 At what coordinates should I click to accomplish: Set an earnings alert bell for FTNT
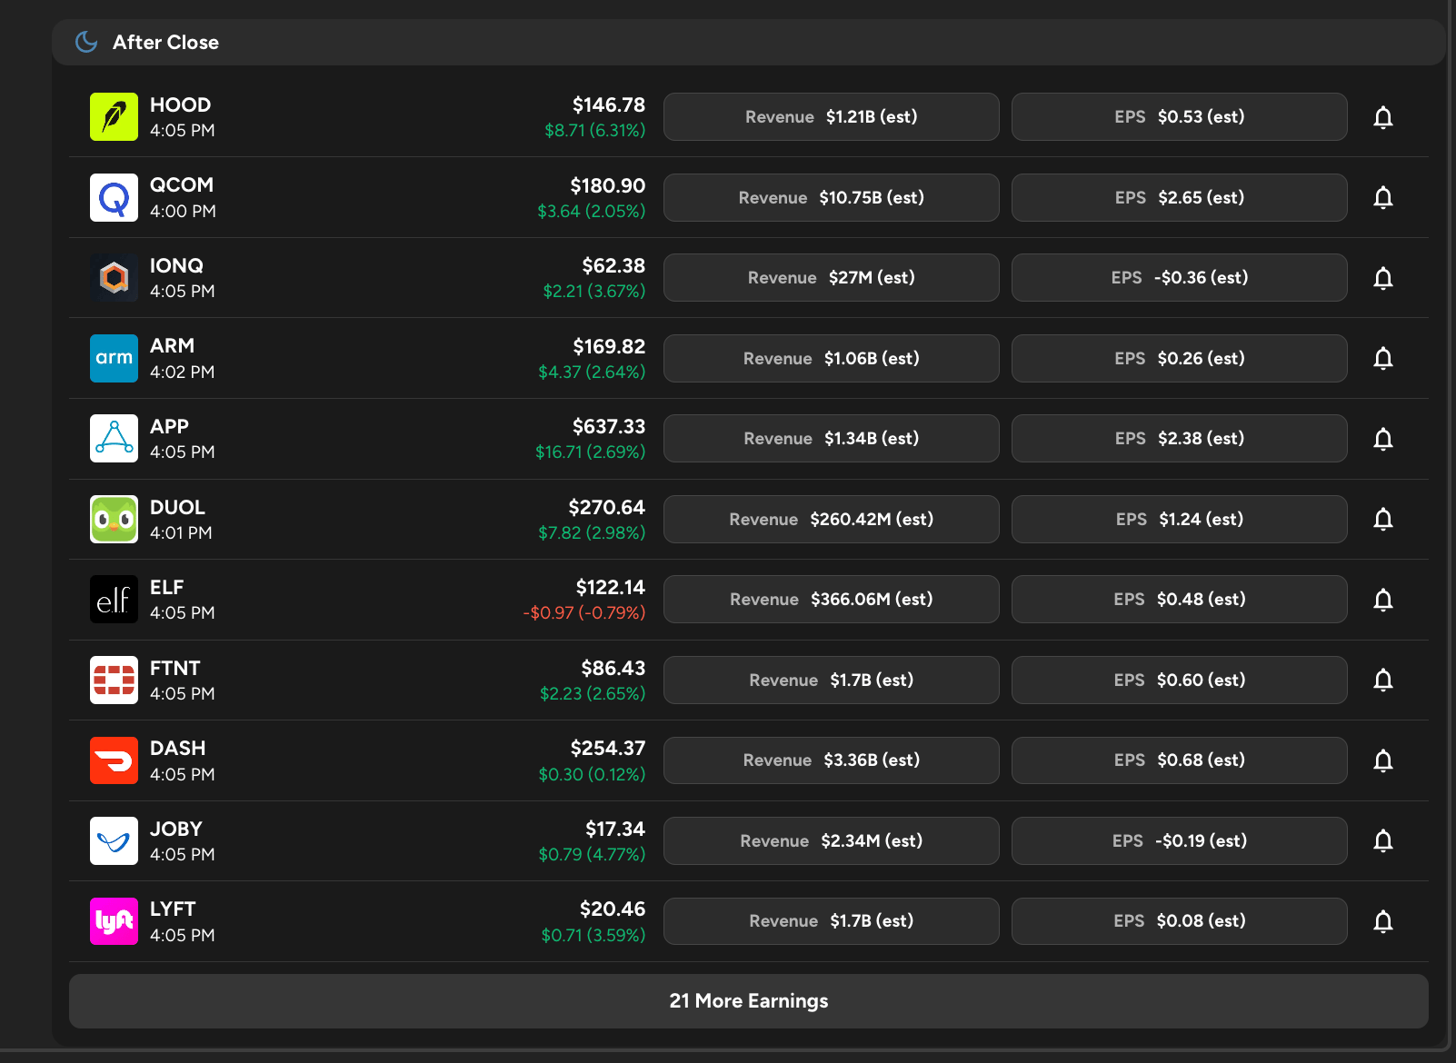(1383, 680)
